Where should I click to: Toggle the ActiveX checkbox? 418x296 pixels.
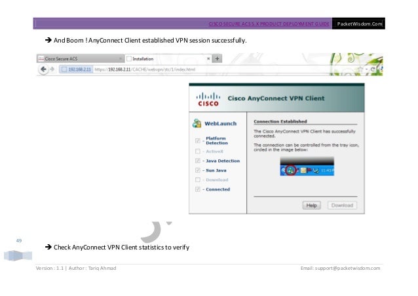tap(198, 151)
